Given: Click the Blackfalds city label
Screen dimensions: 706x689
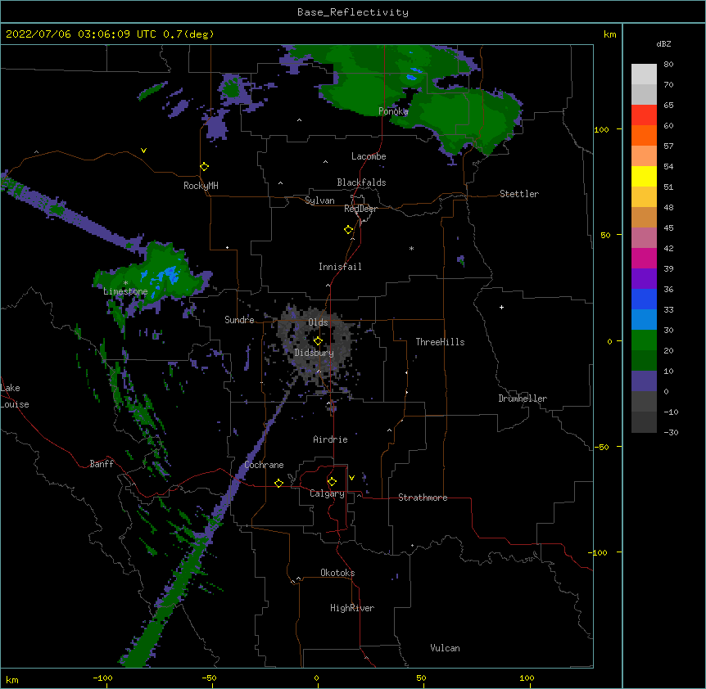Looking at the screenshot, I should [361, 182].
